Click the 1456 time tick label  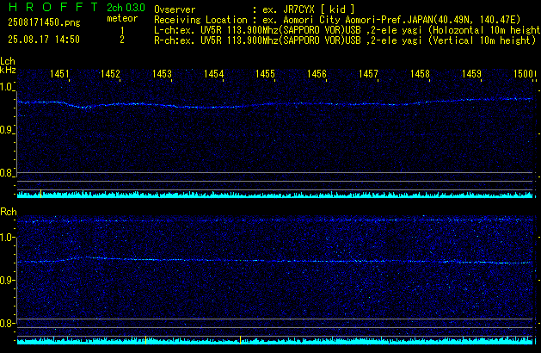(x=317, y=74)
